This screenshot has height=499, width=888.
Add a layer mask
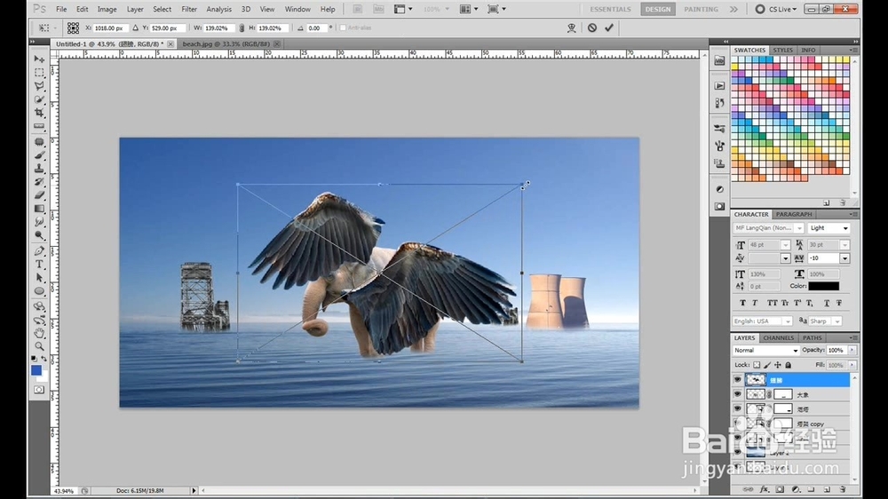click(x=780, y=489)
